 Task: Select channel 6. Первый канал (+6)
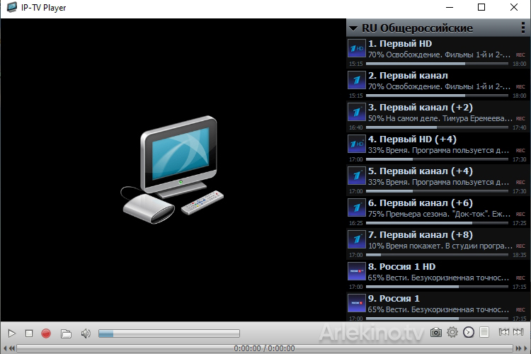438,212
